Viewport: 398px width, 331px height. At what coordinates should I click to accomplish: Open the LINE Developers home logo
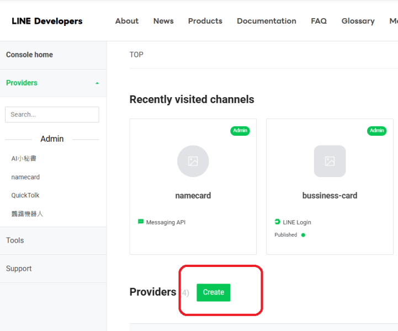point(47,21)
